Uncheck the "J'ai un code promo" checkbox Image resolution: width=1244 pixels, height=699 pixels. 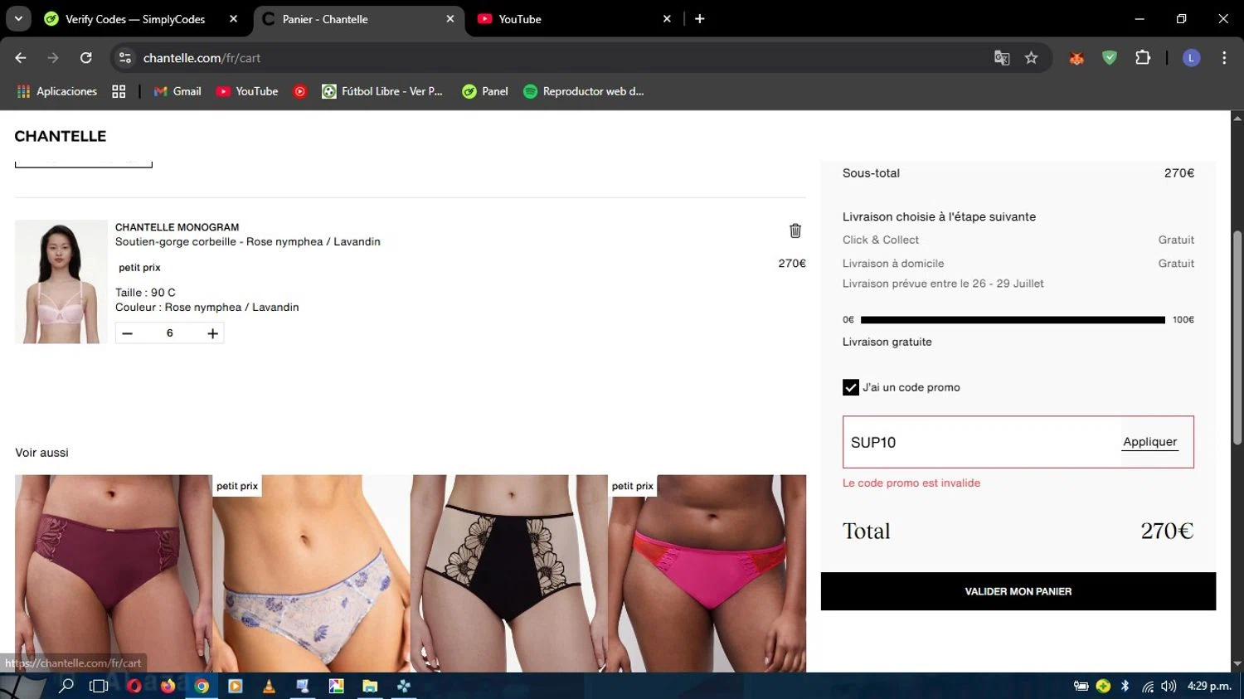coord(850,387)
